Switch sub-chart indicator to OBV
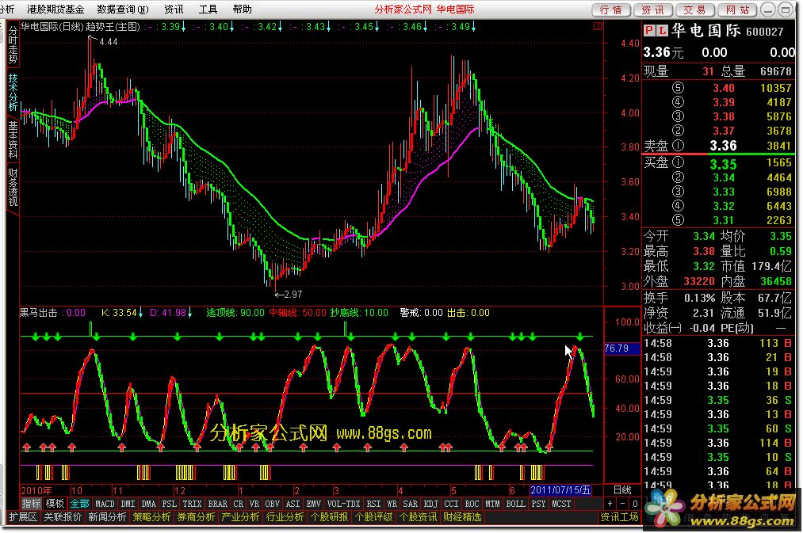 pos(273,504)
